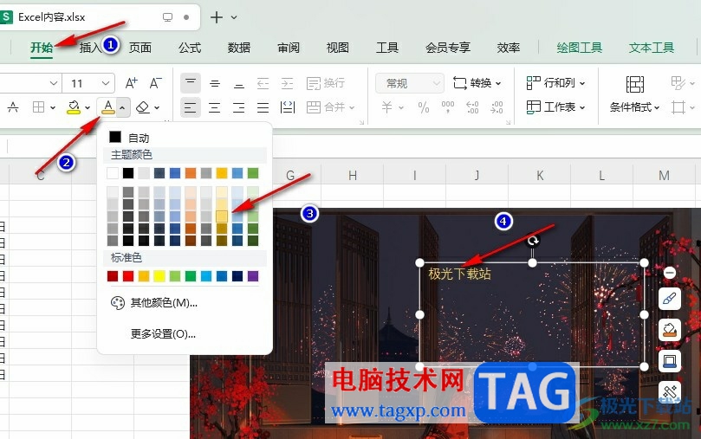The width and height of the screenshot is (701, 439).
Task: Click the 极光下载站 text in the text box
Action: (459, 274)
